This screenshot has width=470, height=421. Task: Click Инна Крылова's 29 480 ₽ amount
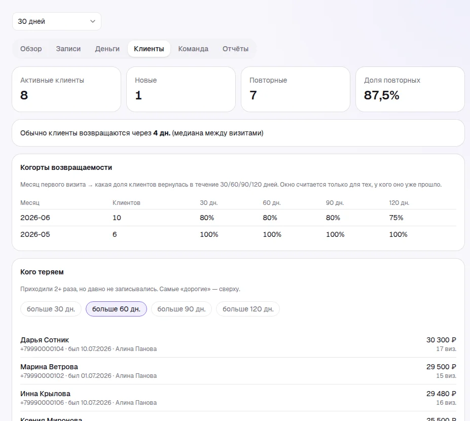[x=441, y=394]
